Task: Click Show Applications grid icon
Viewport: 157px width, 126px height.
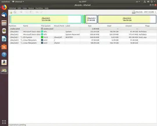Action: point(4,122)
